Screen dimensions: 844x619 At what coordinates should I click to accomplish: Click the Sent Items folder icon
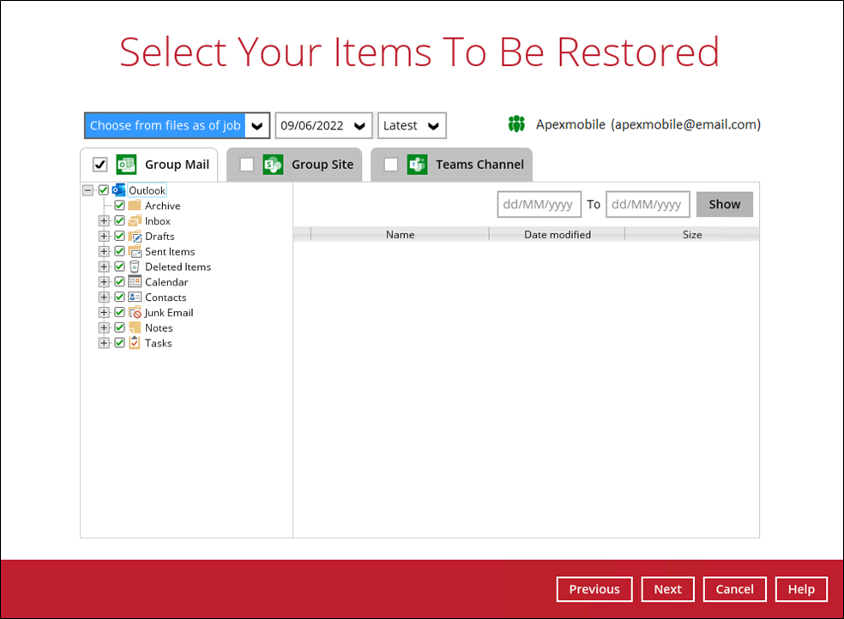click(x=135, y=252)
